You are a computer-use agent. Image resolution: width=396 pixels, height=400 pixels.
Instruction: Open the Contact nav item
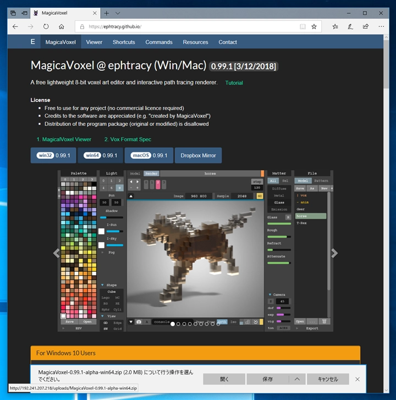pos(228,42)
